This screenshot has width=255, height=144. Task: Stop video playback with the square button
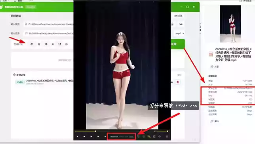[84, 137]
